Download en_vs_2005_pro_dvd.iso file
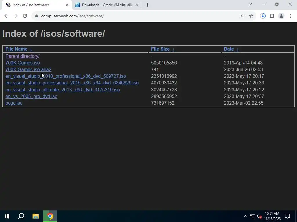This screenshot has height=222, width=297. pos(31,97)
